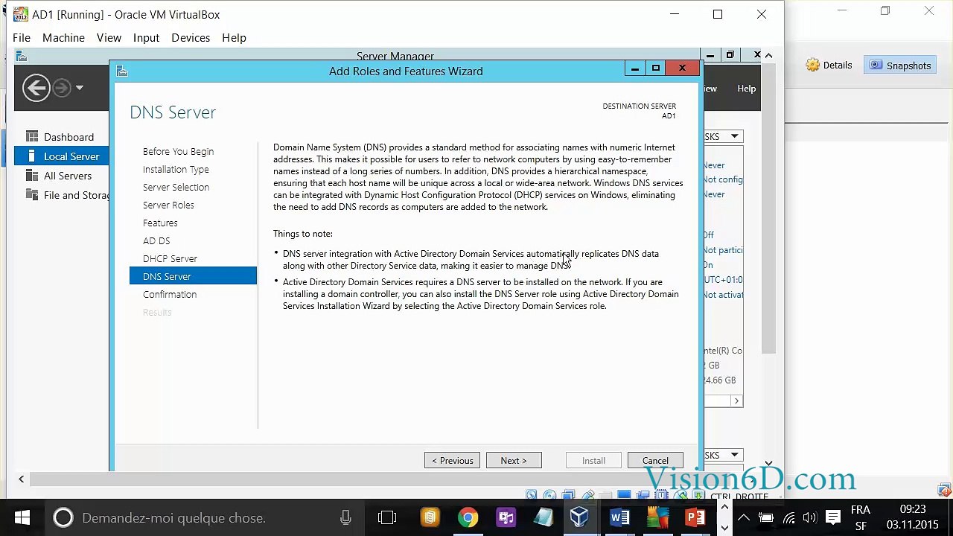
Task: Click the Cortana microphone icon
Action: pos(345,518)
